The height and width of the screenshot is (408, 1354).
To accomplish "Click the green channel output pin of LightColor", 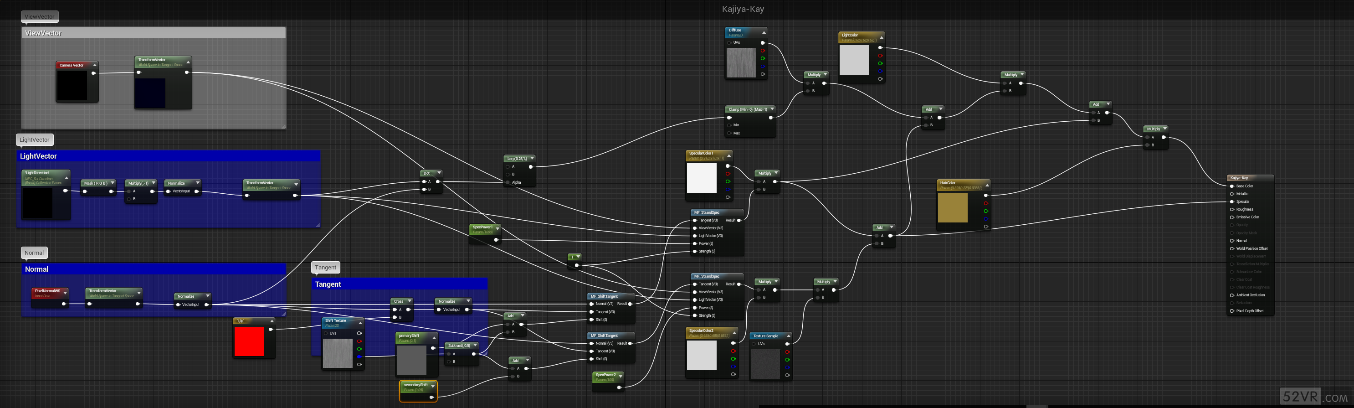I will tap(880, 64).
